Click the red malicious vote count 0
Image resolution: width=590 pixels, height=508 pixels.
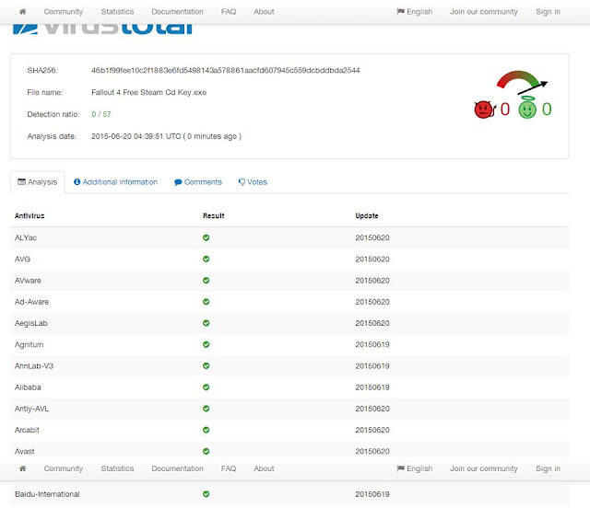click(x=505, y=110)
